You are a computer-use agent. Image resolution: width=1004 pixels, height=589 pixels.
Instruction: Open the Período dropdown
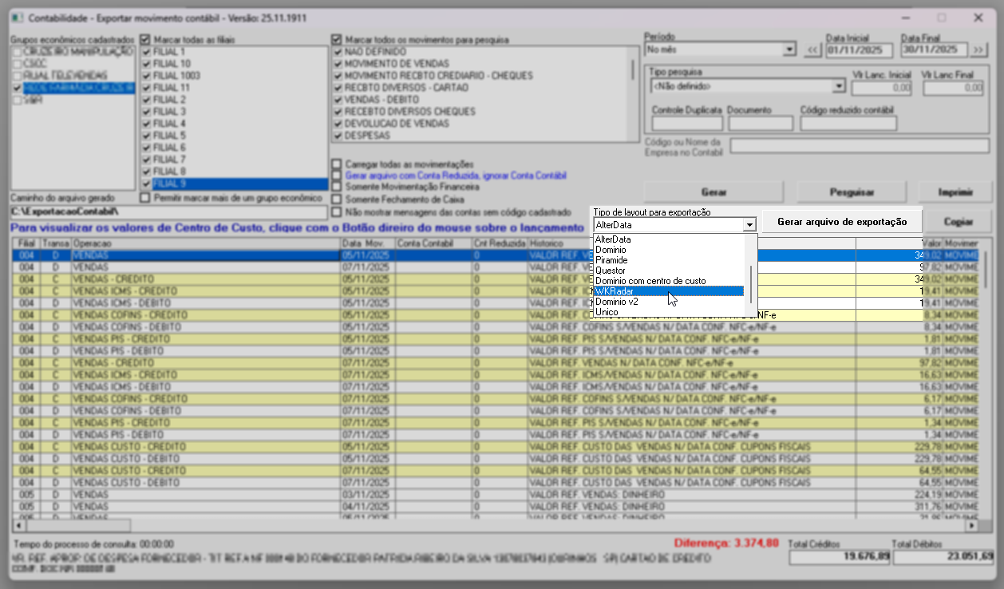[789, 49]
